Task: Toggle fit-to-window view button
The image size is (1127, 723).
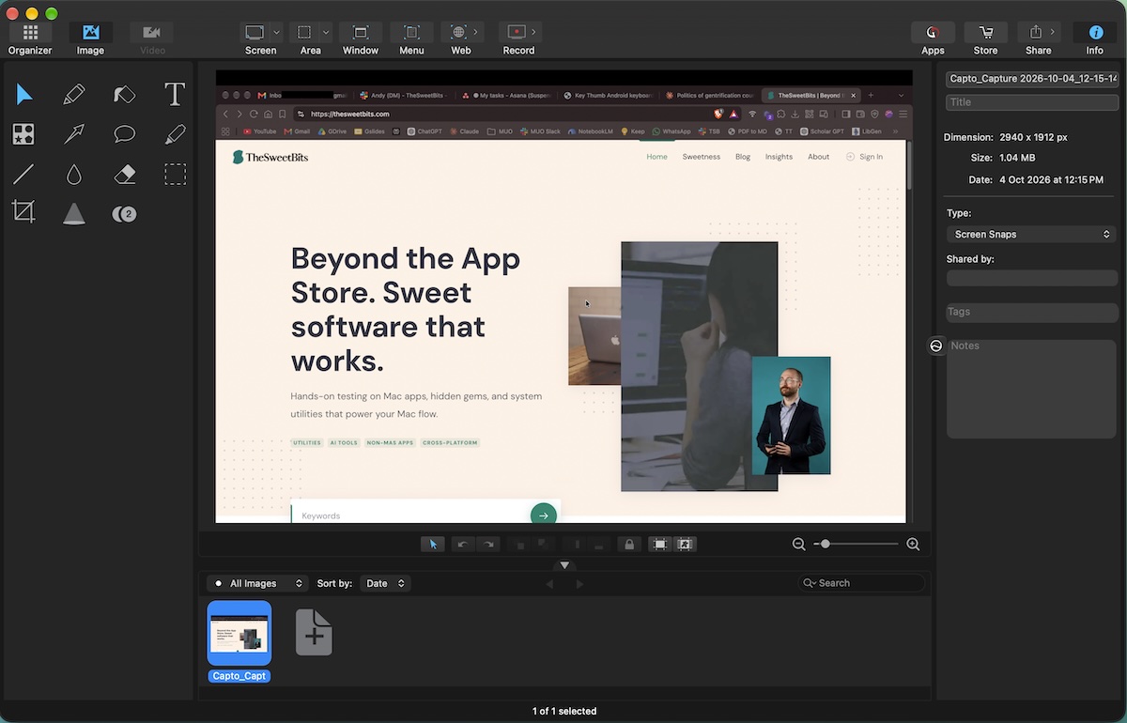Action: pyautogui.click(x=660, y=544)
